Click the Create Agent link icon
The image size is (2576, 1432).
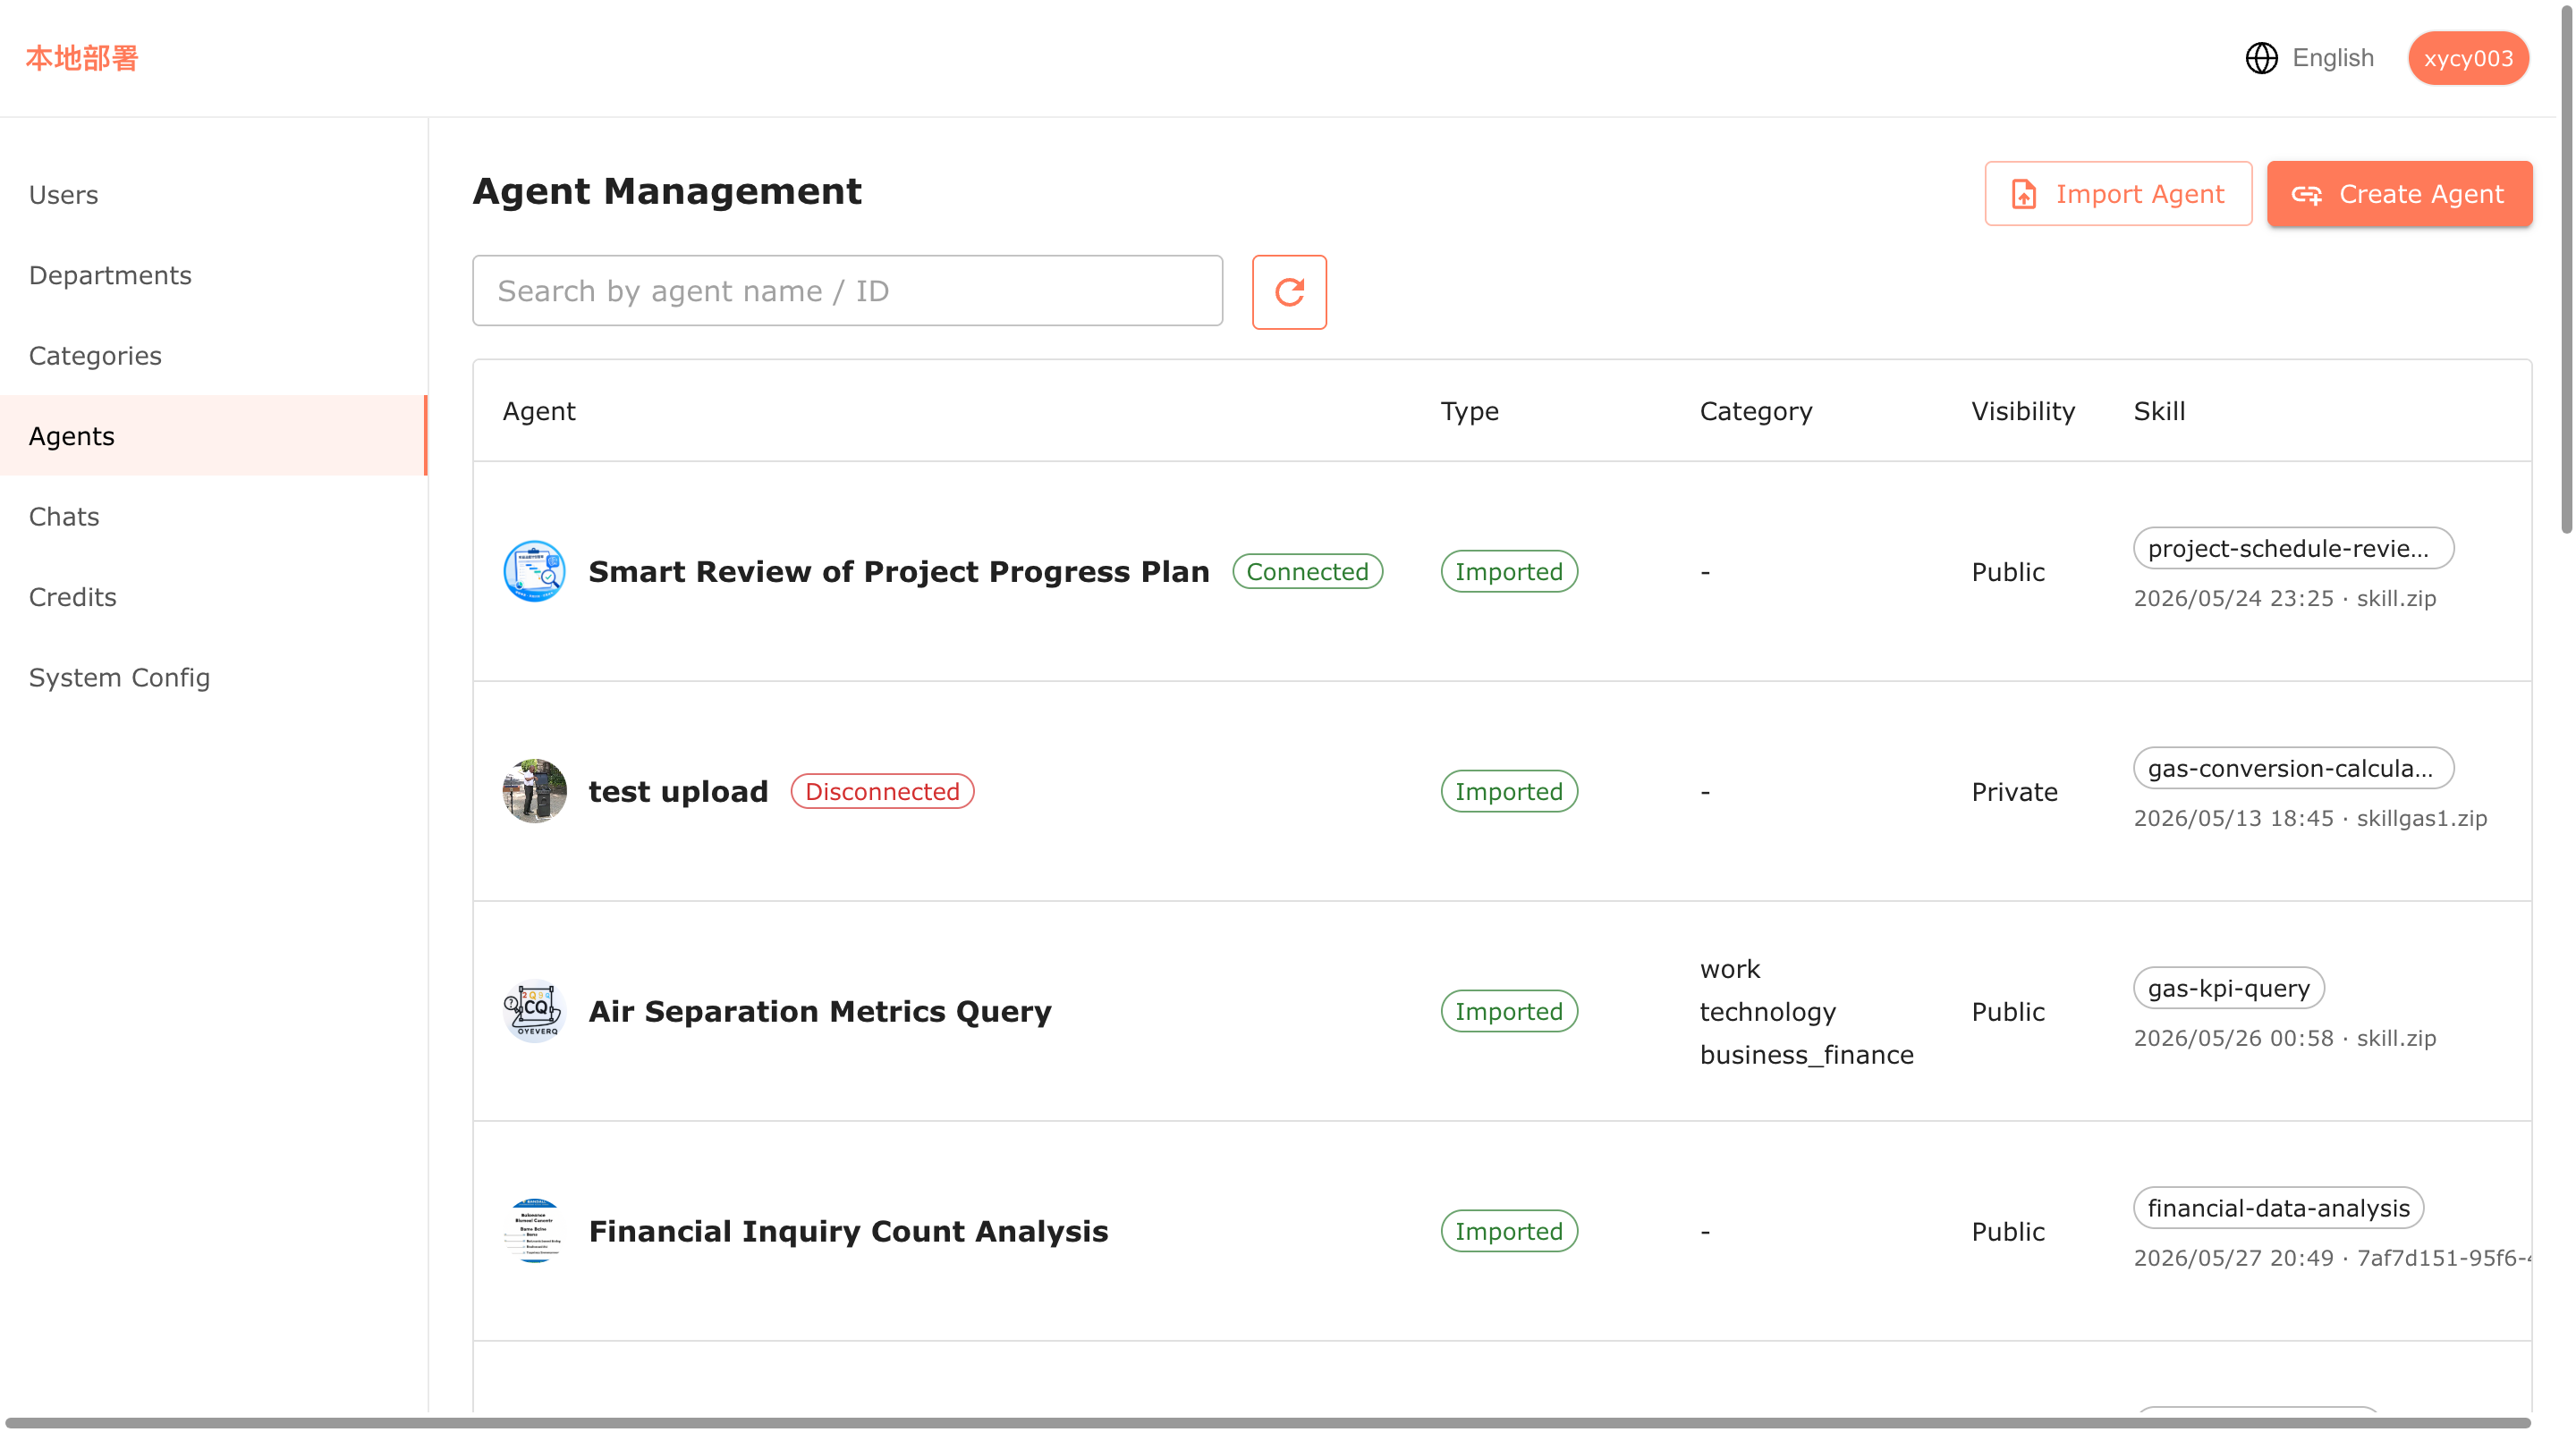coord(2306,194)
